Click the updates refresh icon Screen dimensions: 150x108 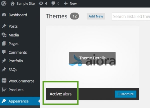coord(41,3)
